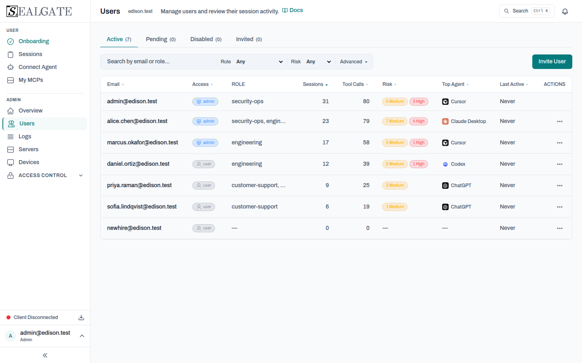Click the Claude Desktop agent icon
The image size is (582, 363).
[x=445, y=121]
